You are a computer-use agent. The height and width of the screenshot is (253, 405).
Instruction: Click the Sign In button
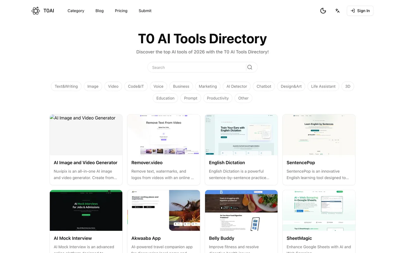(x=360, y=11)
